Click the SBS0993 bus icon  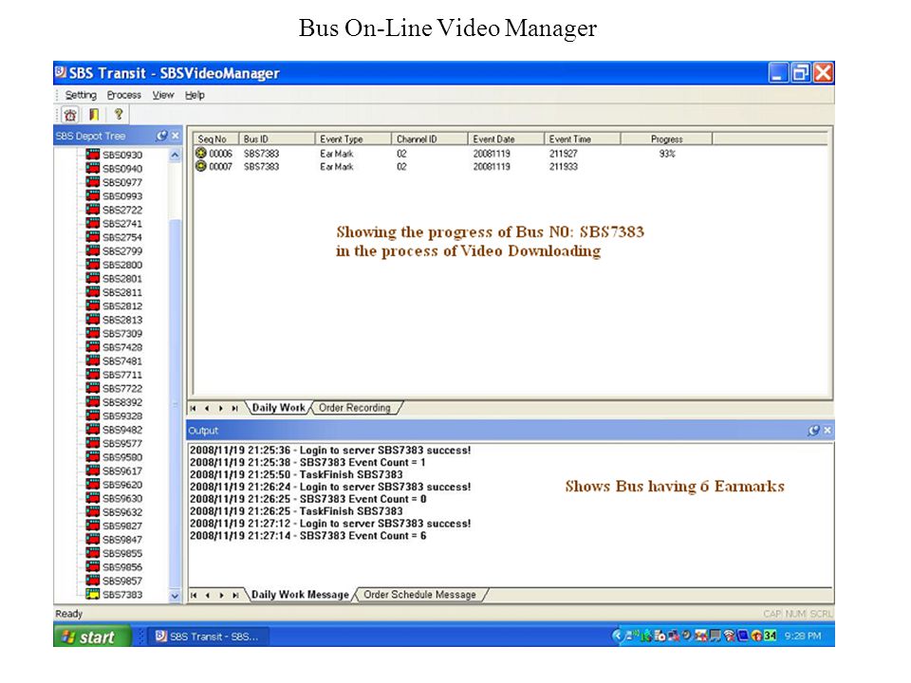pos(92,195)
